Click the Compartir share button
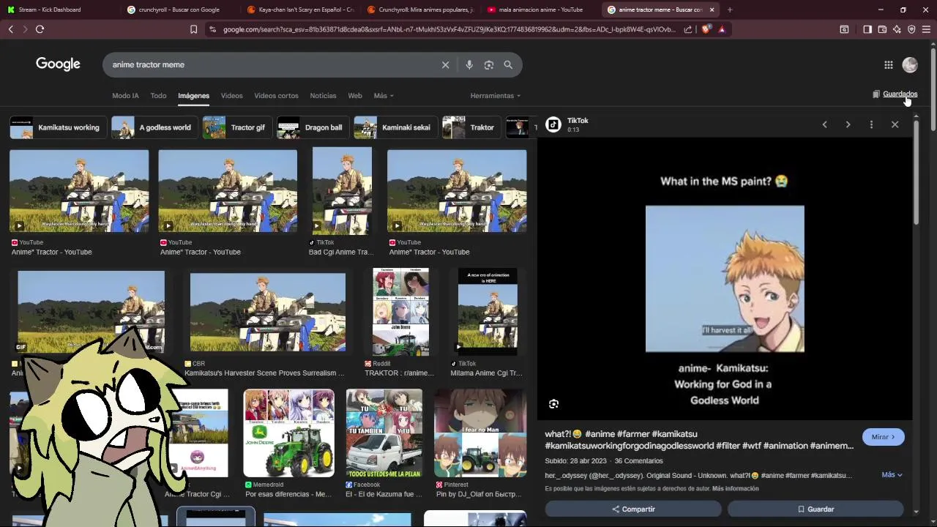The width and height of the screenshot is (937, 527). pos(633,509)
